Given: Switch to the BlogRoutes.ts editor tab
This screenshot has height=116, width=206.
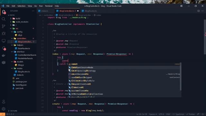Looking at the screenshot, I should tap(91, 11).
